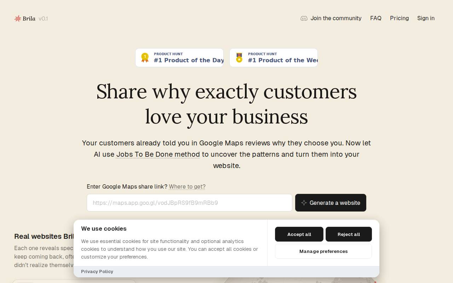Click the Google Maps share link input field
The image size is (453, 283).
tap(189, 203)
